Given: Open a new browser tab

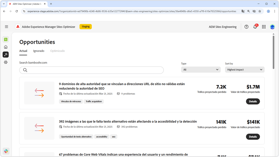Looking at the screenshot, I should 51,4.
